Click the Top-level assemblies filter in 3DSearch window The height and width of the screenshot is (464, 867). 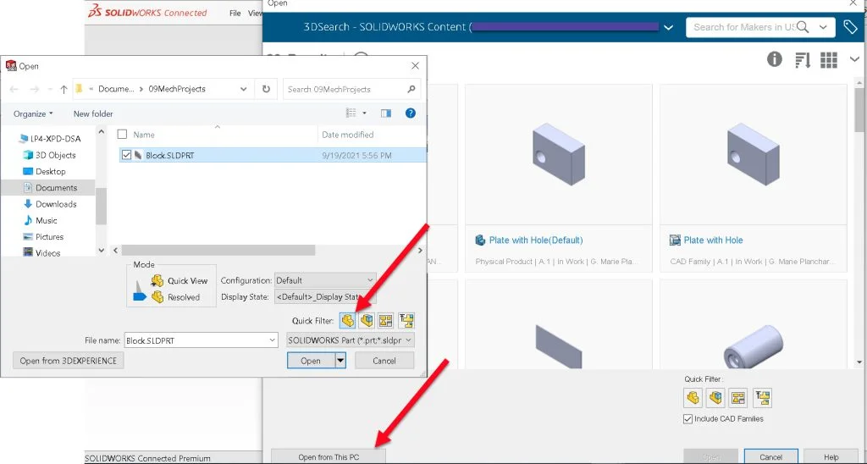(763, 398)
